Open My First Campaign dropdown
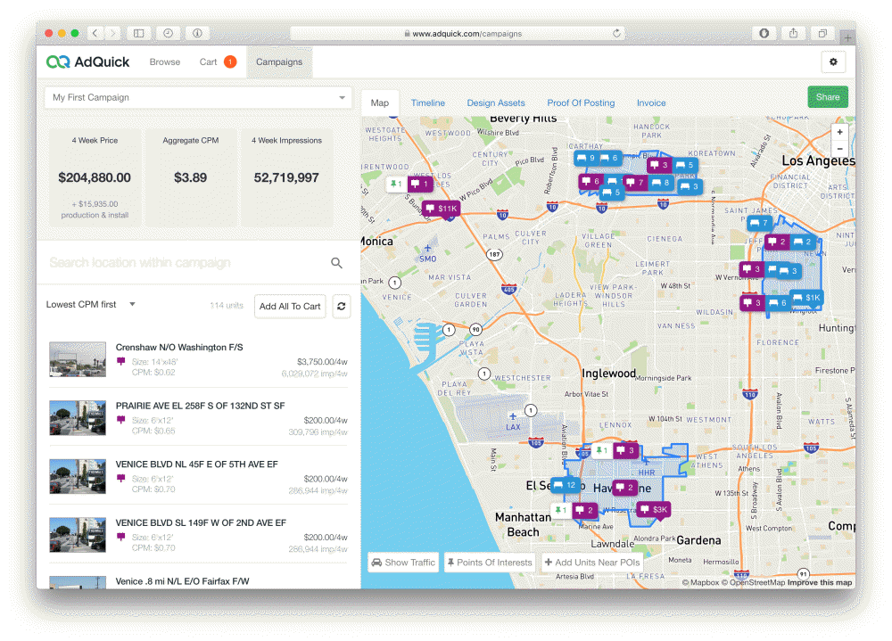Image resolution: width=892 pixels, height=641 pixels. (x=199, y=97)
